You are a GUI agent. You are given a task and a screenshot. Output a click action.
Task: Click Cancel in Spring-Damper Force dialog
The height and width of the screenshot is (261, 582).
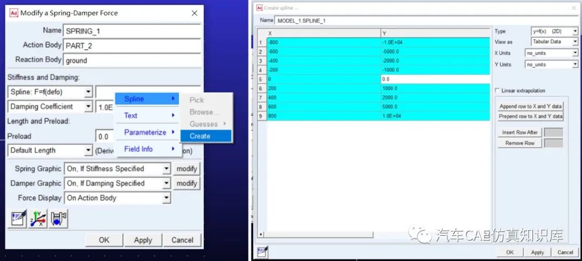182,240
